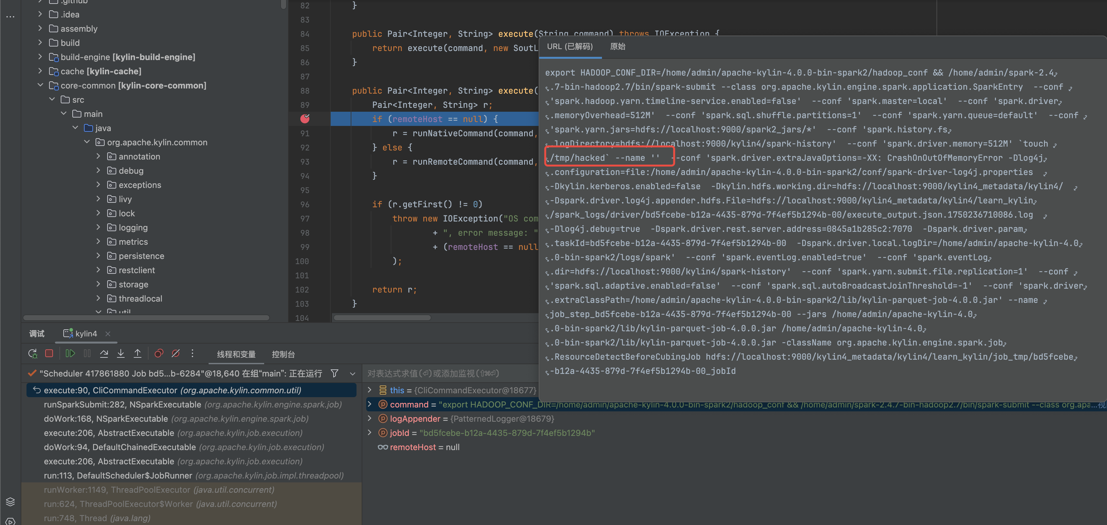Screen dimensions: 1107x525
Task: Open more debug toolbar options
Action: (192, 354)
